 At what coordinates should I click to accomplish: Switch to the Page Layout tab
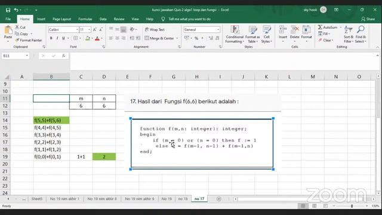click(61, 19)
